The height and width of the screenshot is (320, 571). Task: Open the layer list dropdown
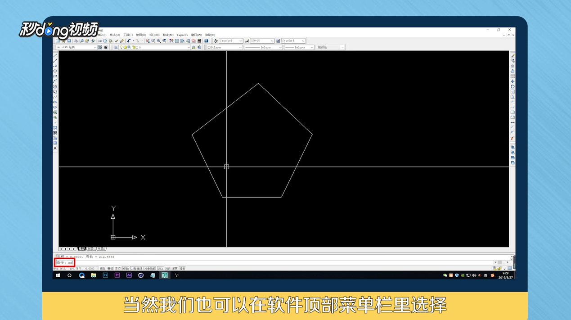pyautogui.click(x=155, y=47)
